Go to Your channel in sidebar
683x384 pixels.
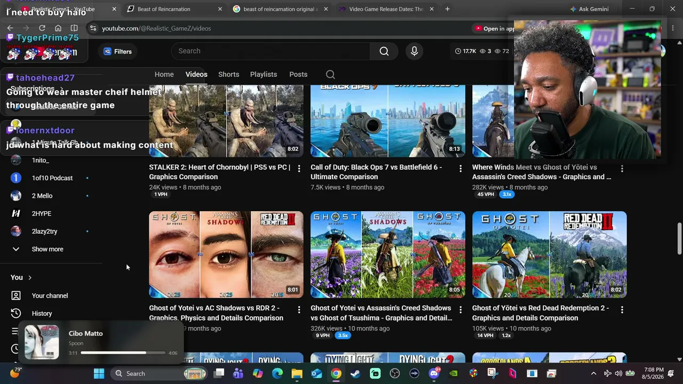point(50,295)
